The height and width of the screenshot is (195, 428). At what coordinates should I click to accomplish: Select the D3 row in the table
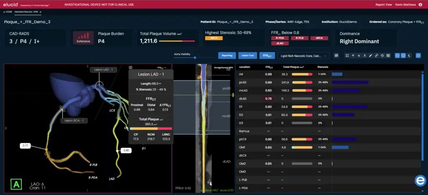click(x=328, y=123)
